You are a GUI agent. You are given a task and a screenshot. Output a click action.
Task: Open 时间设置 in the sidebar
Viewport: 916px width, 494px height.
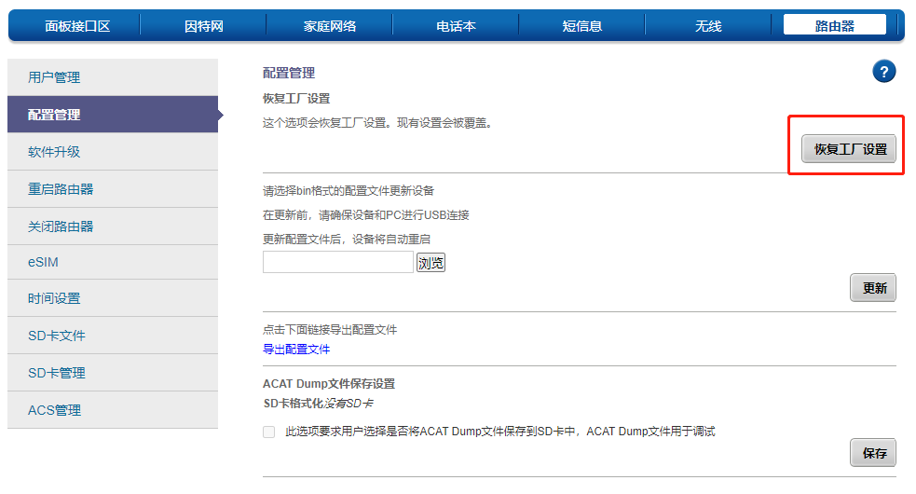(113, 298)
